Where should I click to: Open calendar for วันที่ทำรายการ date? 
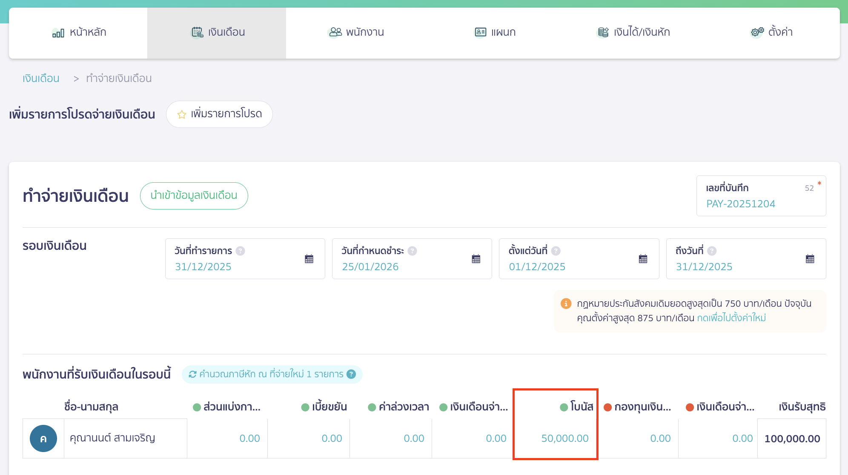[x=309, y=259]
